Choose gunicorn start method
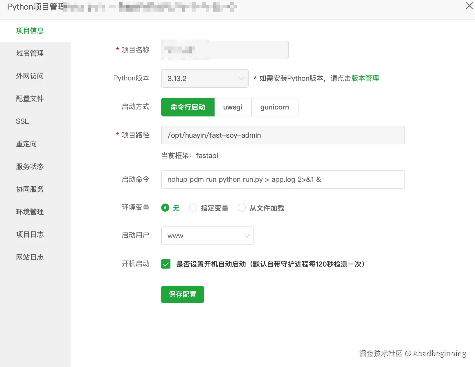The height and width of the screenshot is (367, 475). tap(275, 107)
